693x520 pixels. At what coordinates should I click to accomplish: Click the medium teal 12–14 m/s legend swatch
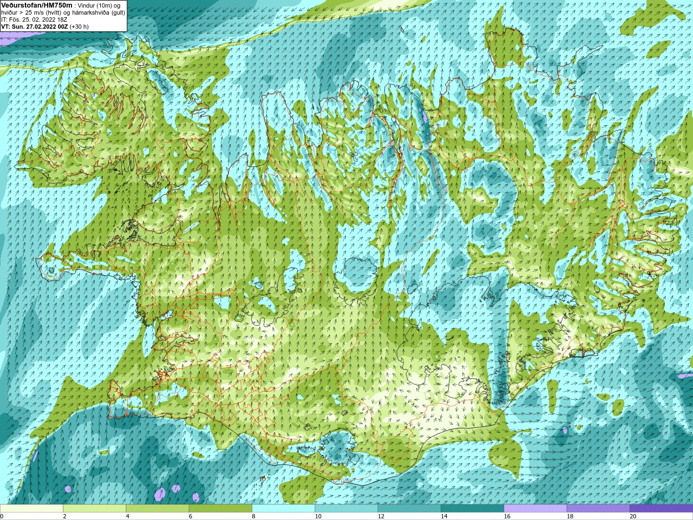[x=409, y=509]
